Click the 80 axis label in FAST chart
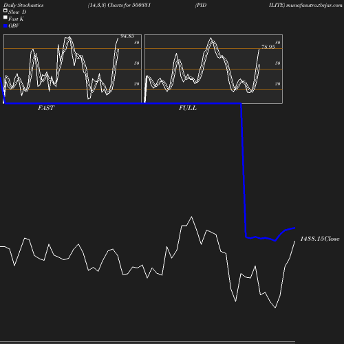The height and width of the screenshot is (344, 344). [x=137, y=43]
